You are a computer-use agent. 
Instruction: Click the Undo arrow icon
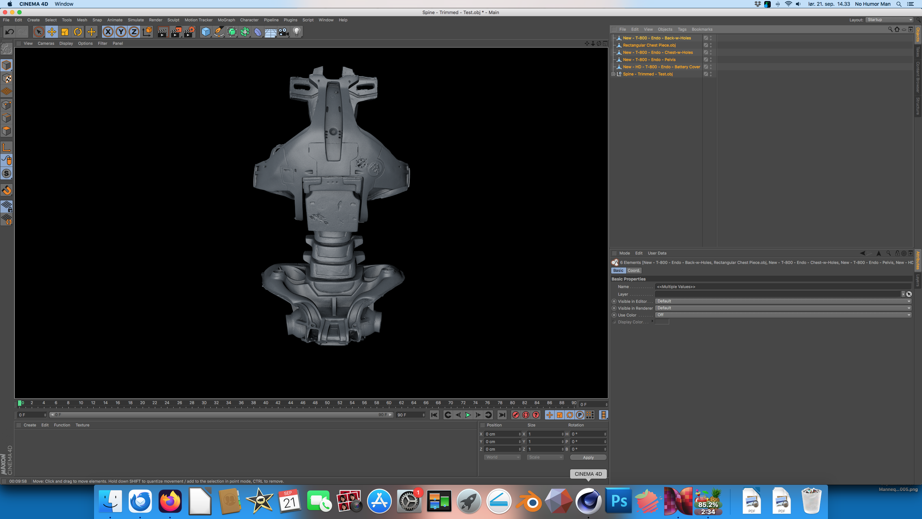(x=10, y=32)
